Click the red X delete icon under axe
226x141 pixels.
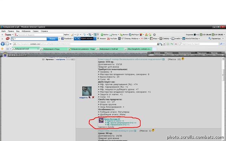tap(93, 97)
